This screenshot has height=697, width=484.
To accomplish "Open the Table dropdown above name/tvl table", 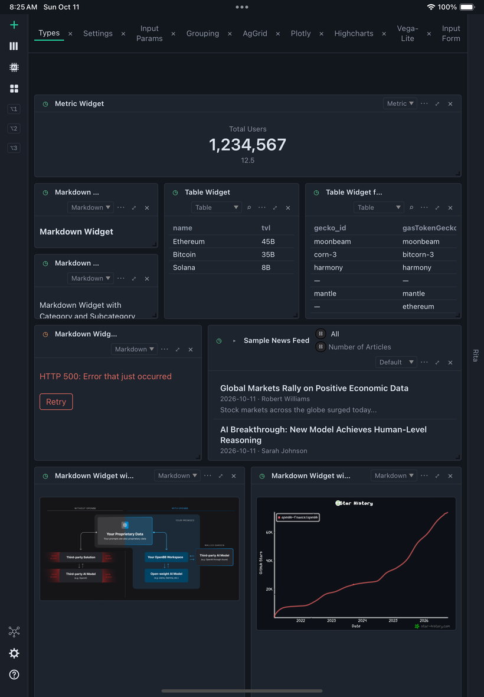I will [216, 207].
